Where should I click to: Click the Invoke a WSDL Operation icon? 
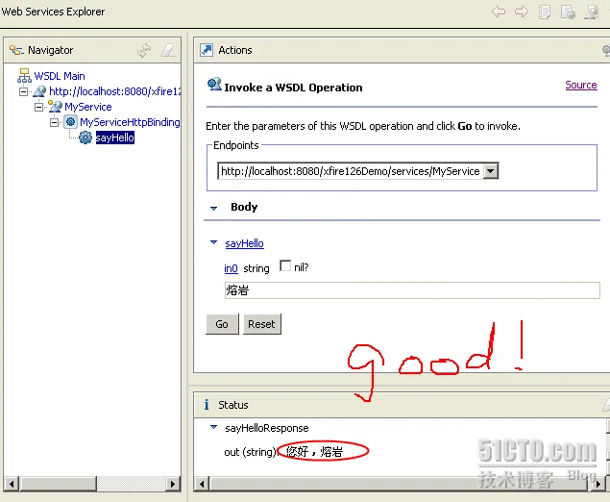(x=214, y=84)
